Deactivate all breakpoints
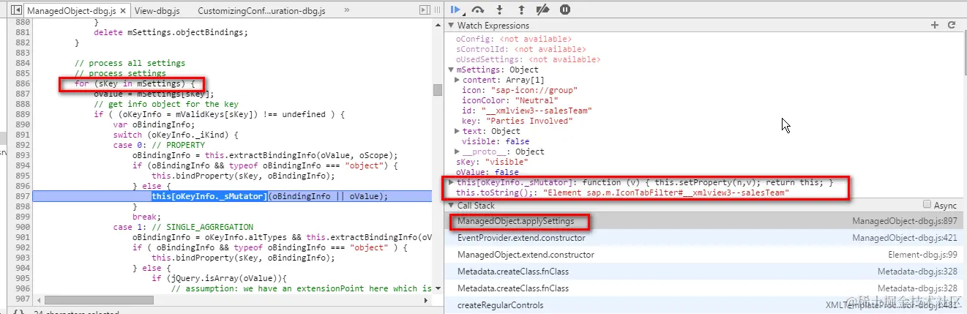 click(542, 10)
